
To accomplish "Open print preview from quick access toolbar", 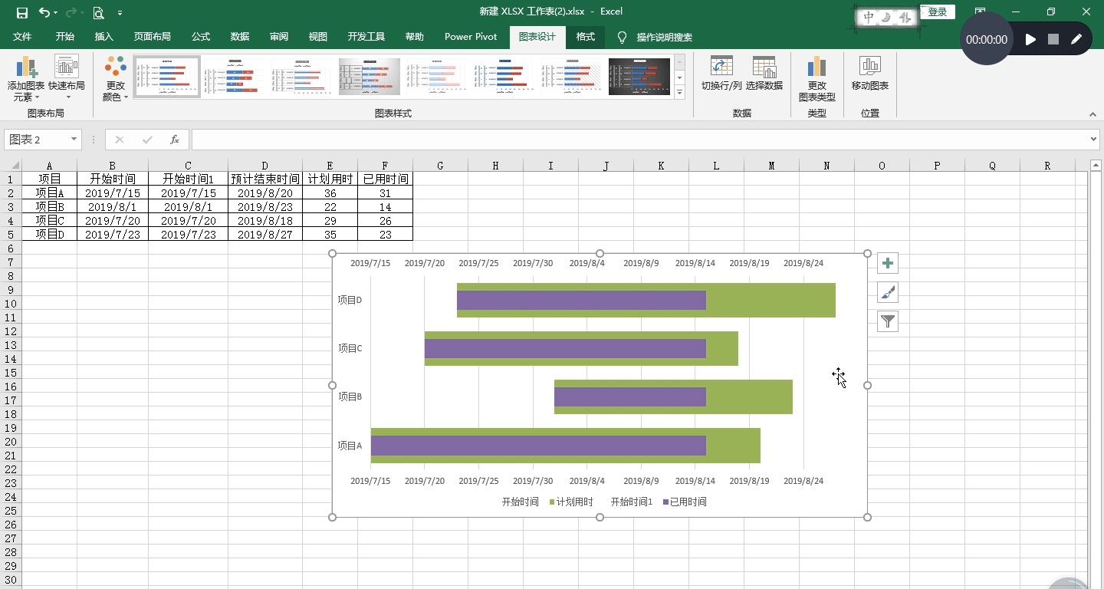I will 98,12.
